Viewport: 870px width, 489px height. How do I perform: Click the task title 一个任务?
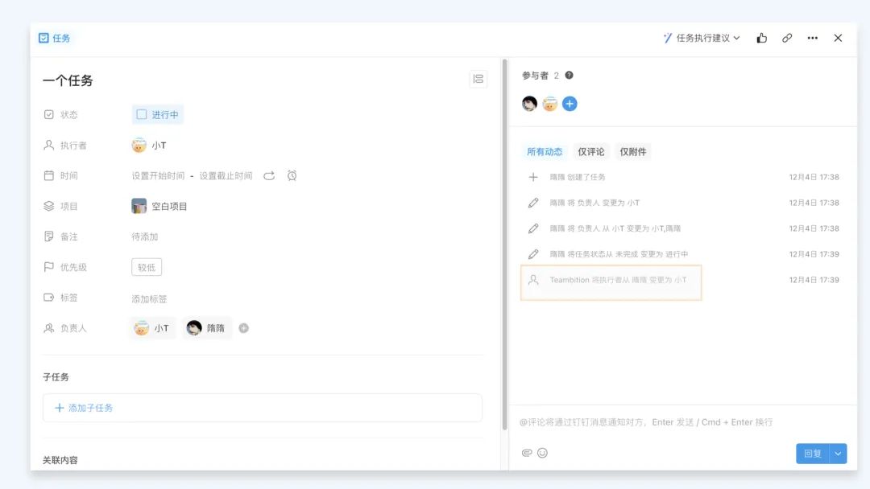point(68,80)
